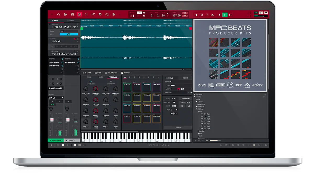Screen dimensions: 314x176
Task: Toggle power of Distort.erdrive insert
Action: pyautogui.click(x=62, y=66)
